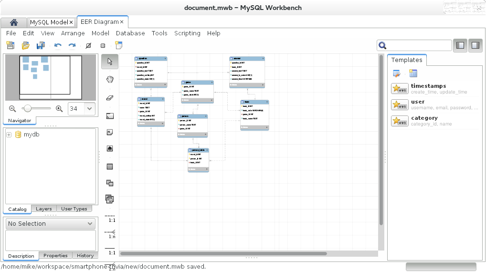Select the timestamps template
Viewport: 486px width, 272px height.
point(428,88)
